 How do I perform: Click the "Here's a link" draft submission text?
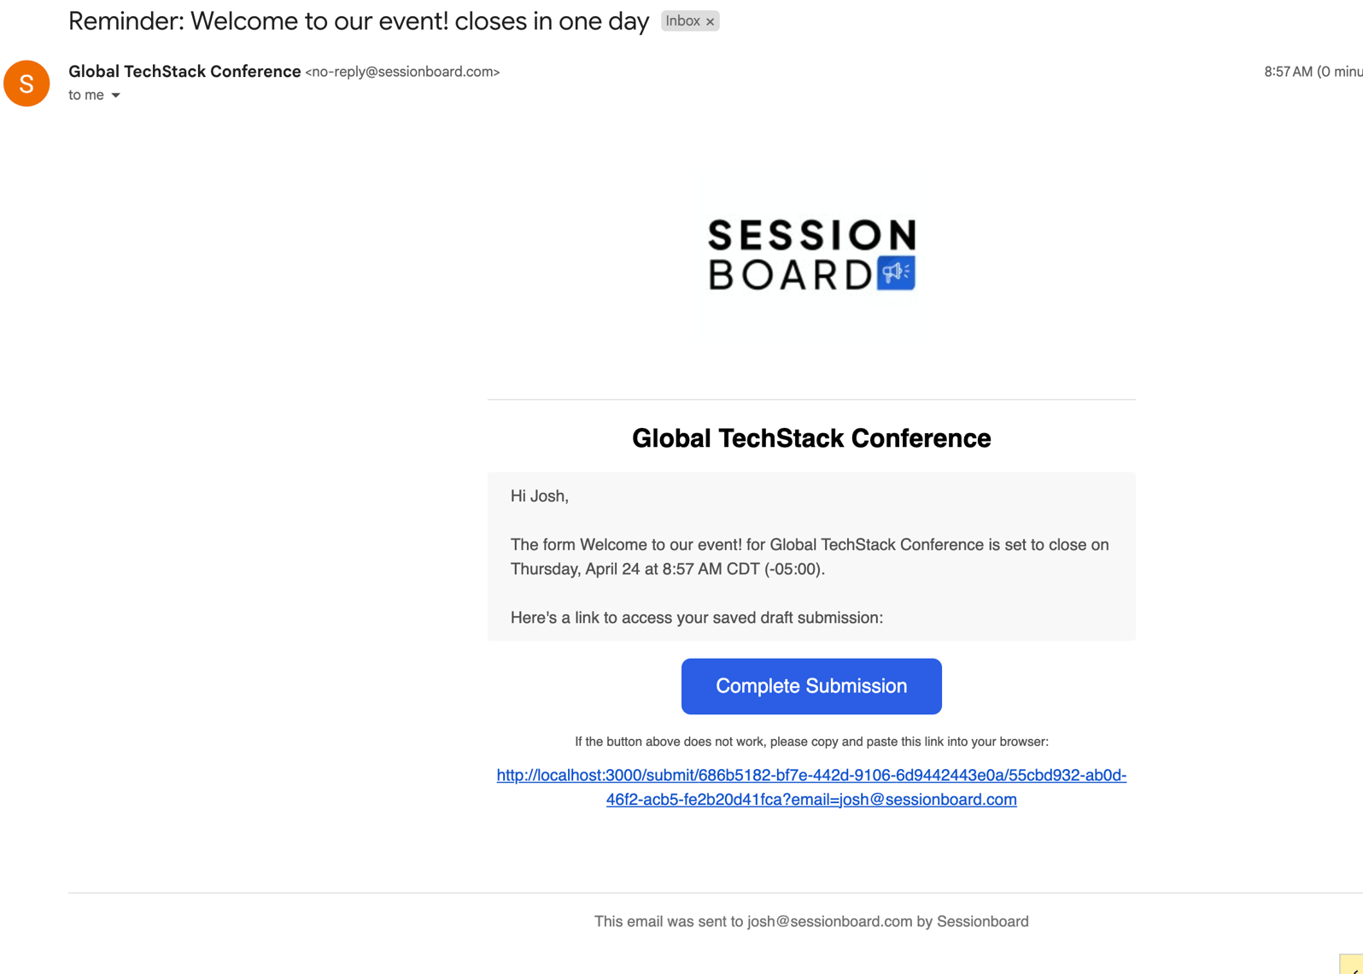tap(696, 618)
